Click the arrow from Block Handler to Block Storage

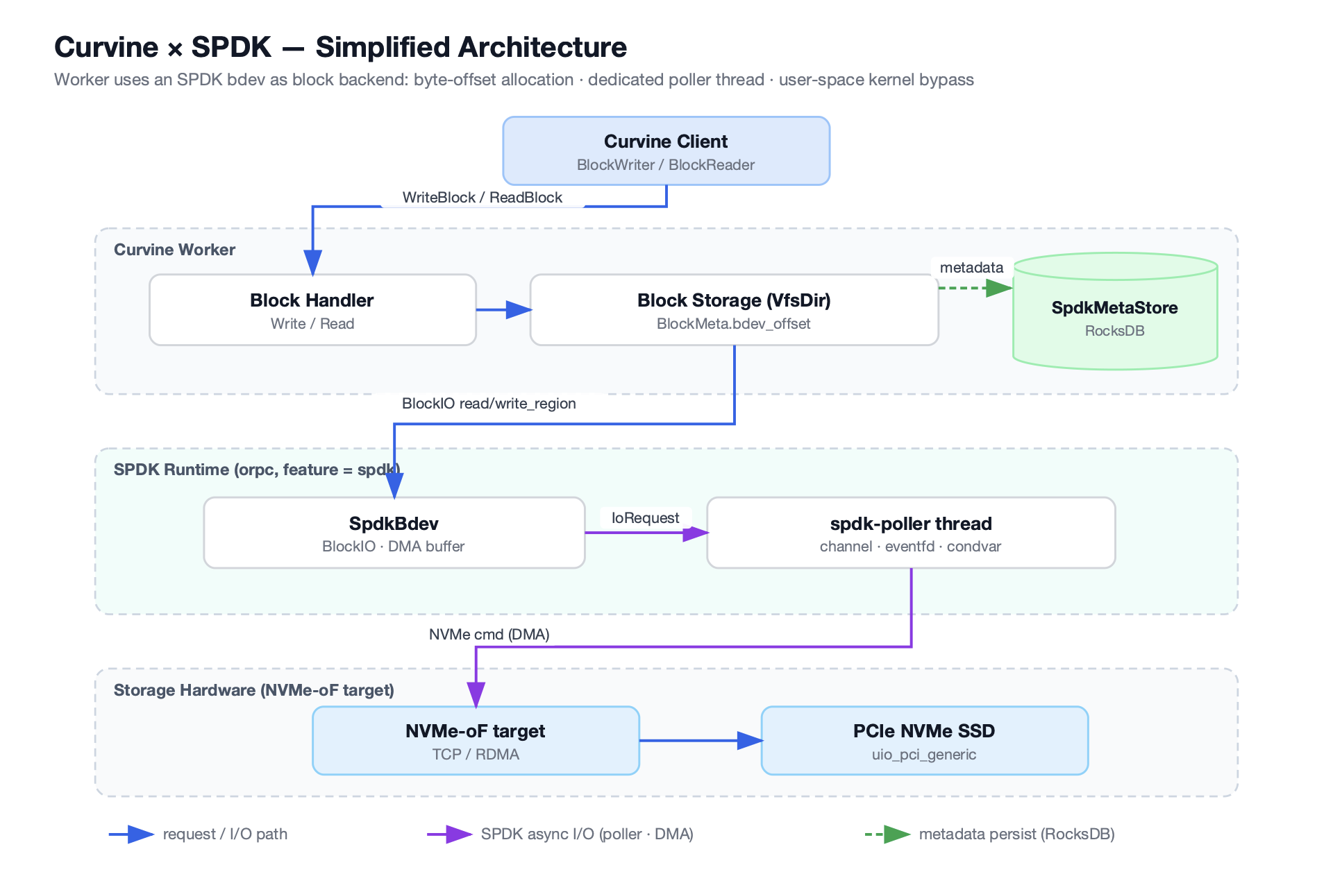click(x=504, y=310)
